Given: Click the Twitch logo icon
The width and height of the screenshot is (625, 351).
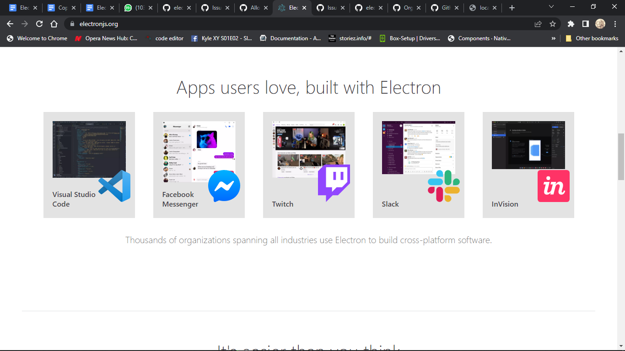Looking at the screenshot, I should click(x=334, y=183).
